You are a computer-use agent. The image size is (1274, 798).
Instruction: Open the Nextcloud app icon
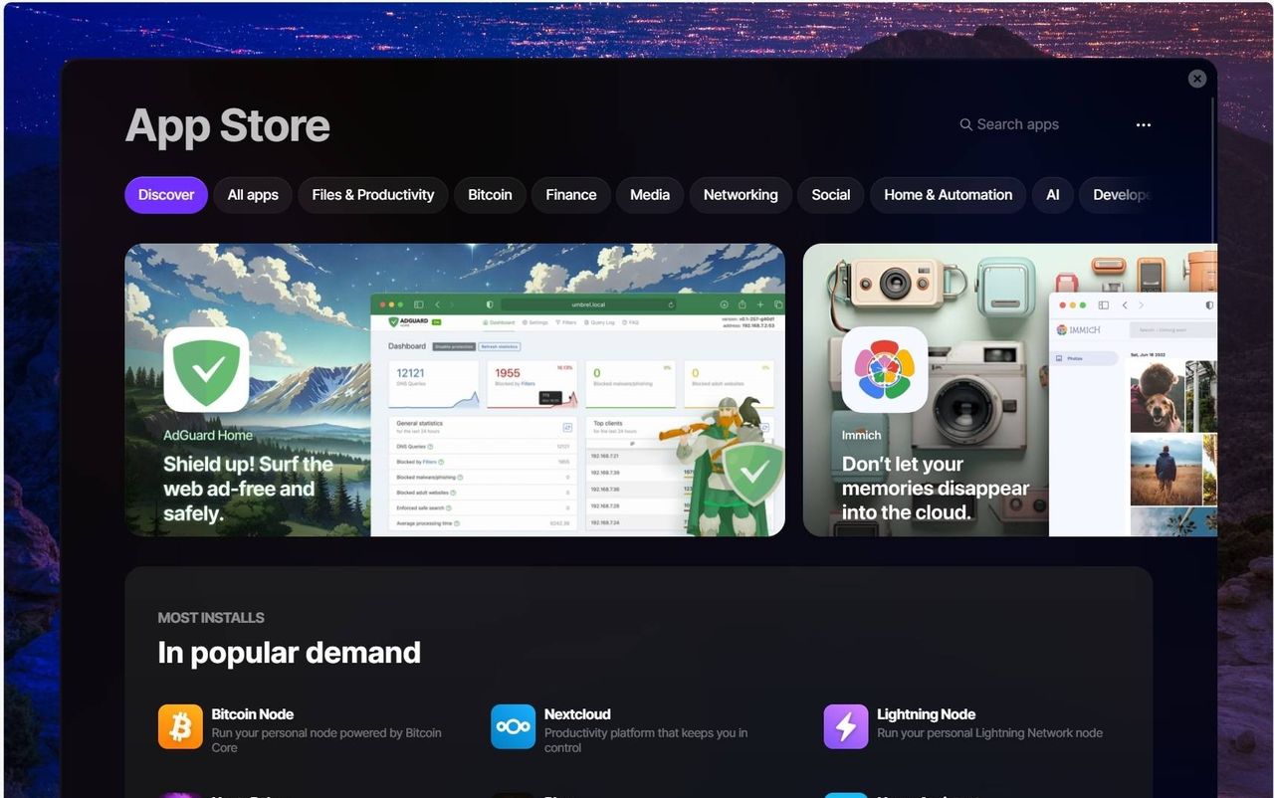513,726
